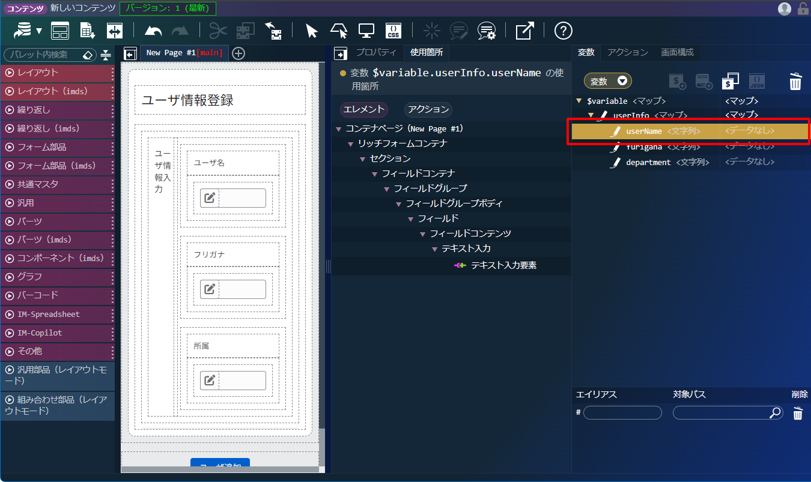Collapse the $variable tree node
The height and width of the screenshot is (482, 811).
579,101
